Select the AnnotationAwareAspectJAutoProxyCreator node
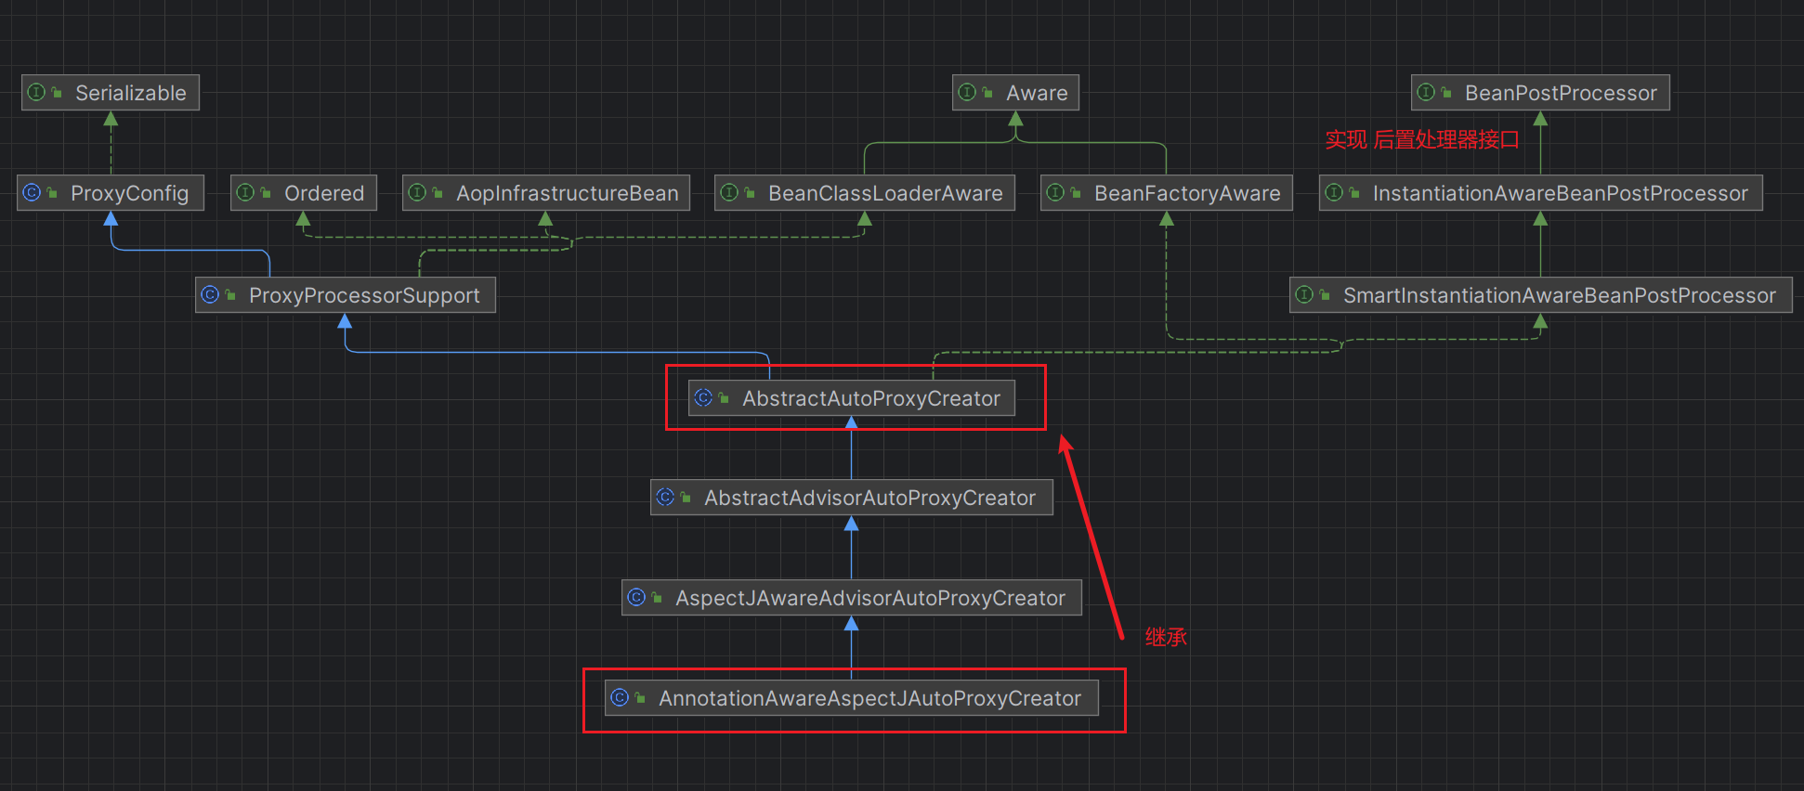The height and width of the screenshot is (791, 1804). [x=852, y=698]
